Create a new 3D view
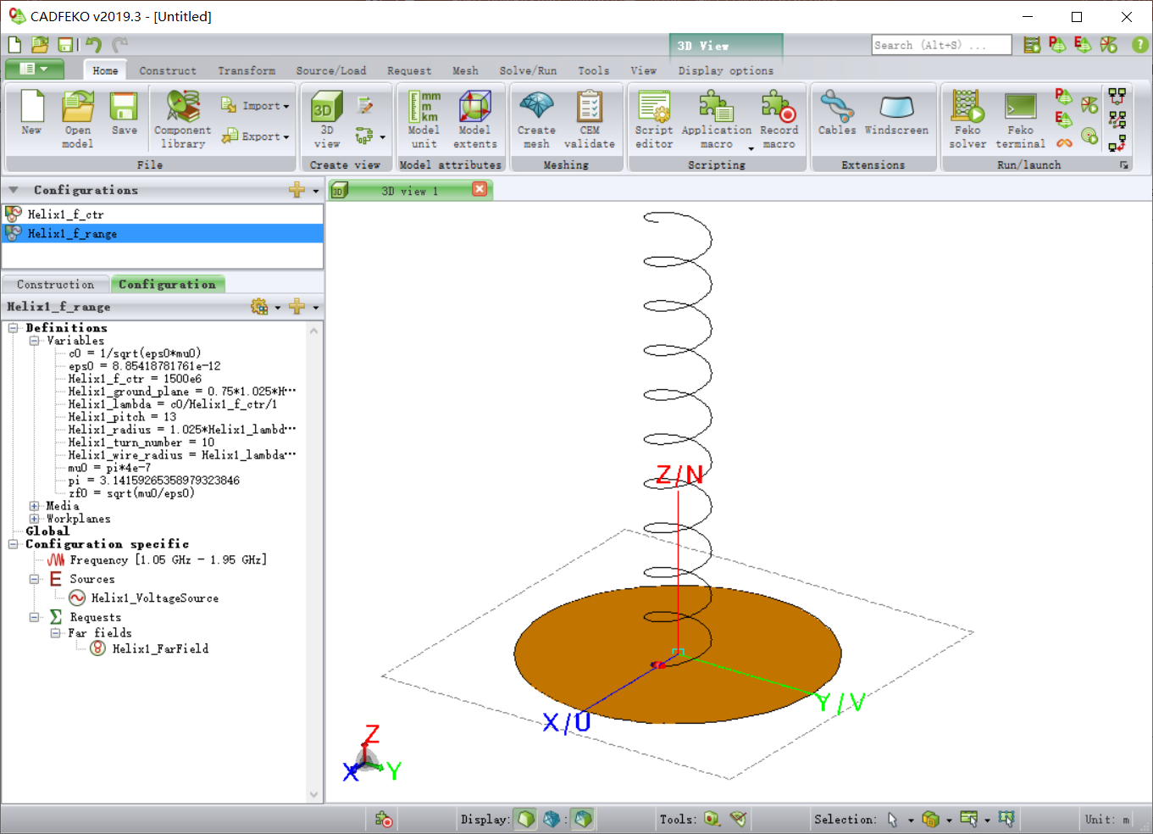 [327, 120]
